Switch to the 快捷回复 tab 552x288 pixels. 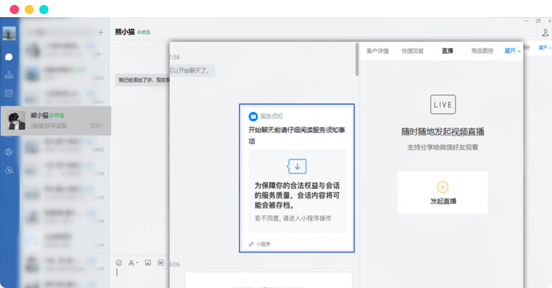(412, 51)
